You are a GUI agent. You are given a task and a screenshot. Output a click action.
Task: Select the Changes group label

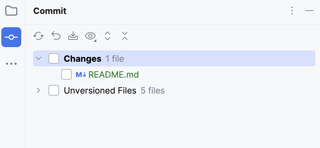pos(82,59)
